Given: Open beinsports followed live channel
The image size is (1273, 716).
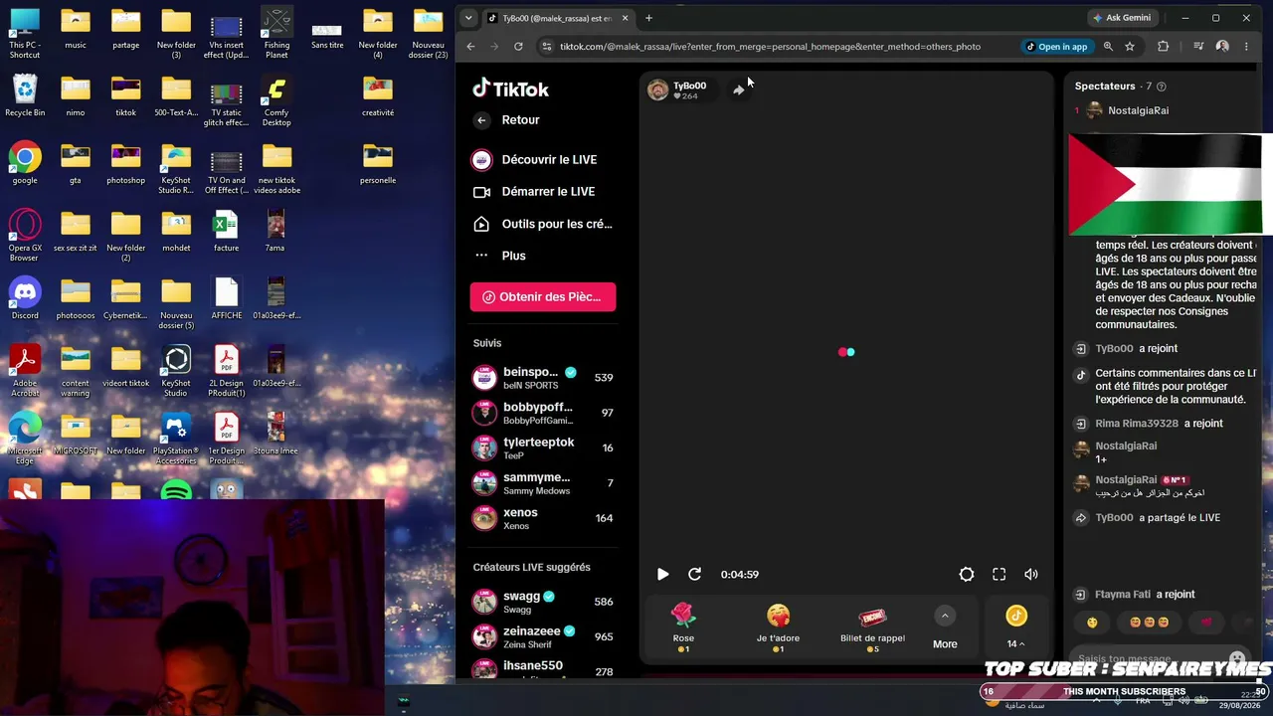Looking at the screenshot, I should pos(543,378).
